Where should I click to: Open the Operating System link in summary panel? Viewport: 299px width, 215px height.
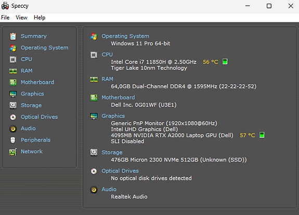(125, 36)
